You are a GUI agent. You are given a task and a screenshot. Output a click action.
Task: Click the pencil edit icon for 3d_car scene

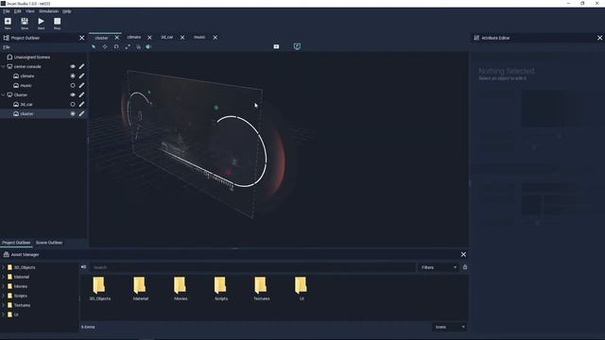pyautogui.click(x=81, y=104)
